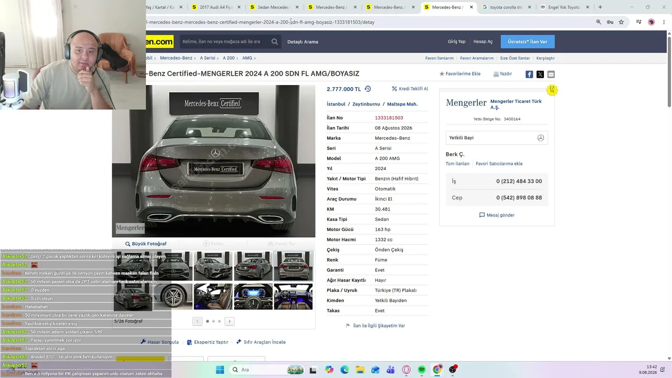Close the Engel Yok Toyota tab
The height and width of the screenshot is (378, 672).
coord(587,7)
